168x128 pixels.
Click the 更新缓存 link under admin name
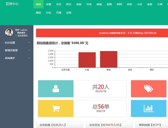pos(21,33)
